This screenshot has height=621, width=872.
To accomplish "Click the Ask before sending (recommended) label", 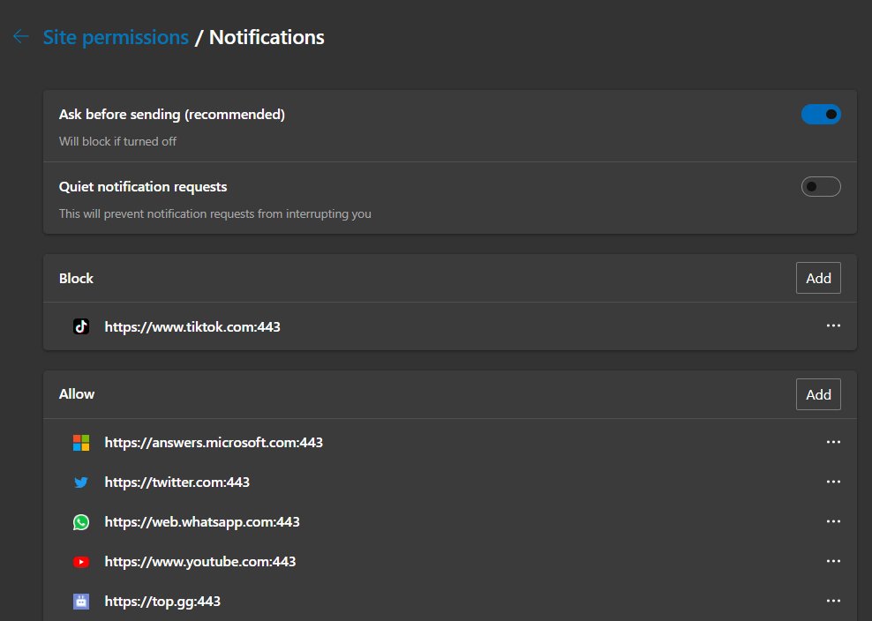I will (172, 115).
